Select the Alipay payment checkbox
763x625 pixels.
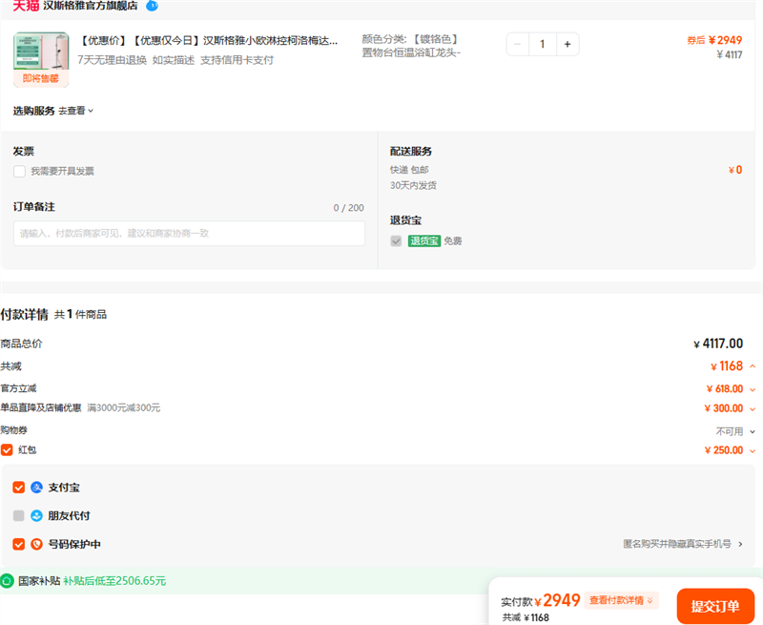[19, 488]
